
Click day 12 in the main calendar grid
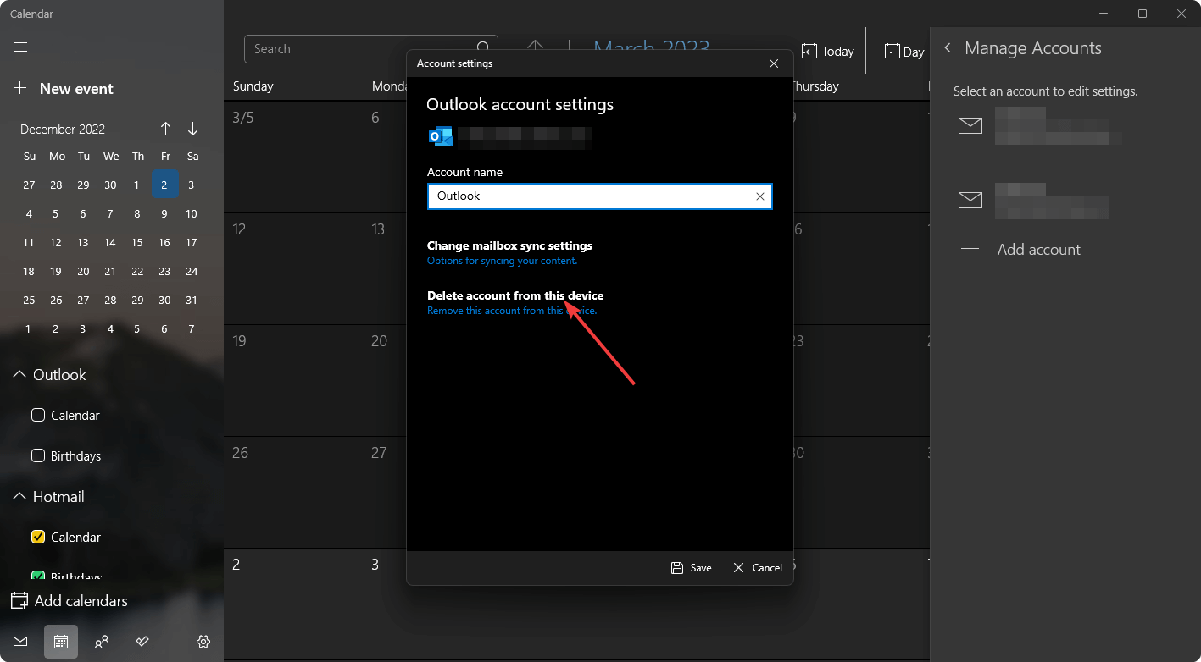point(293,268)
